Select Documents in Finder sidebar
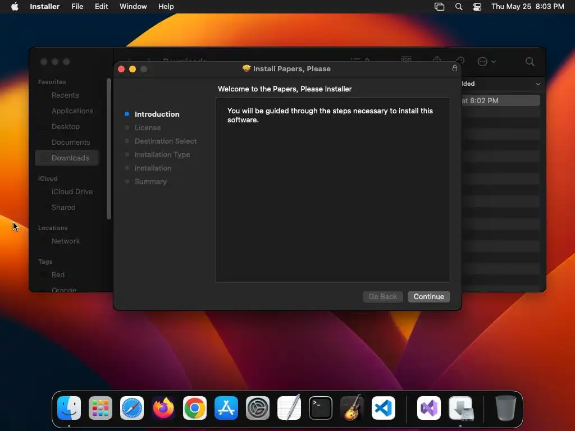Image resolution: width=575 pixels, height=431 pixels. [70, 142]
